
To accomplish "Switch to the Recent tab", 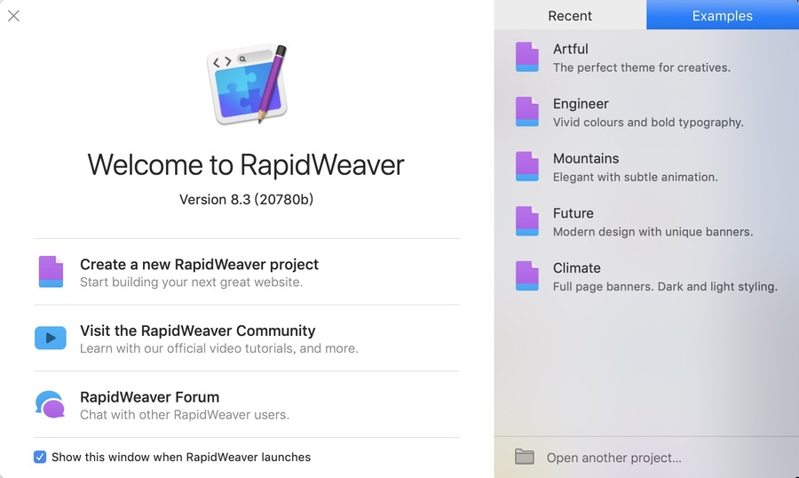I will point(570,16).
